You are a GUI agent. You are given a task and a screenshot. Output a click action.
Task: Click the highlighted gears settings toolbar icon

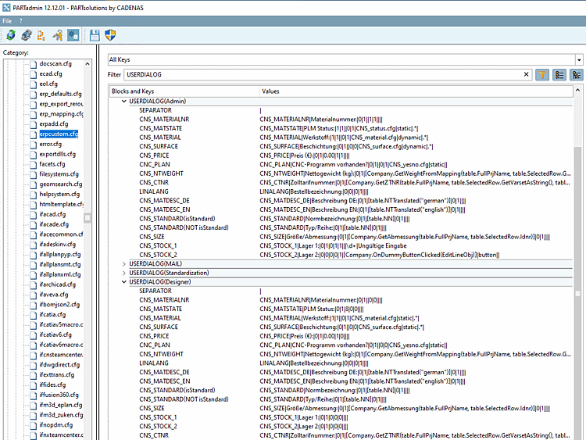point(73,35)
